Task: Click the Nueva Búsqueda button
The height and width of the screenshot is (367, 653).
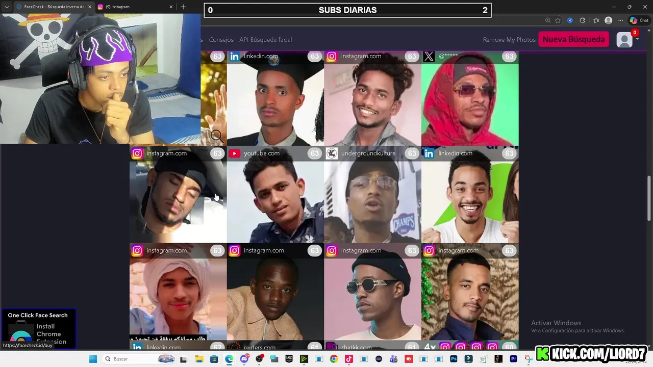Action: [574, 39]
